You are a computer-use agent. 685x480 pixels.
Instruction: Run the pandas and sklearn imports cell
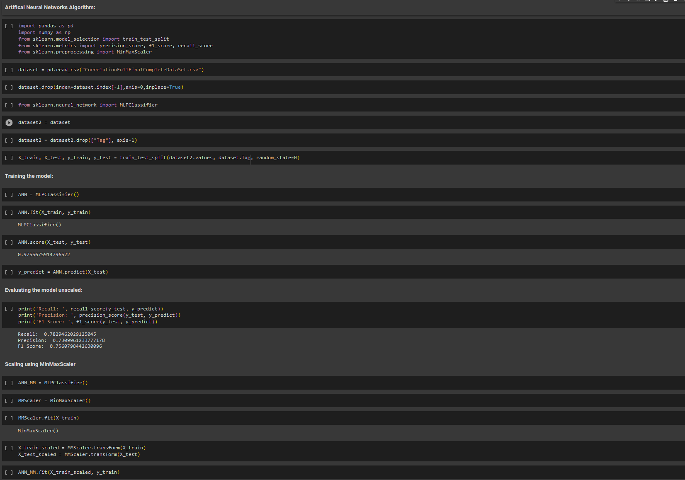click(x=9, y=26)
